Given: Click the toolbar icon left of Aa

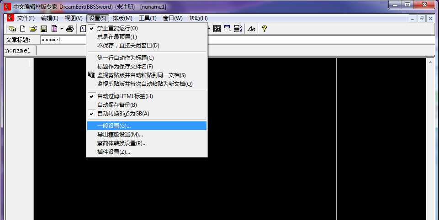Looking at the screenshot, I should click(x=238, y=29).
